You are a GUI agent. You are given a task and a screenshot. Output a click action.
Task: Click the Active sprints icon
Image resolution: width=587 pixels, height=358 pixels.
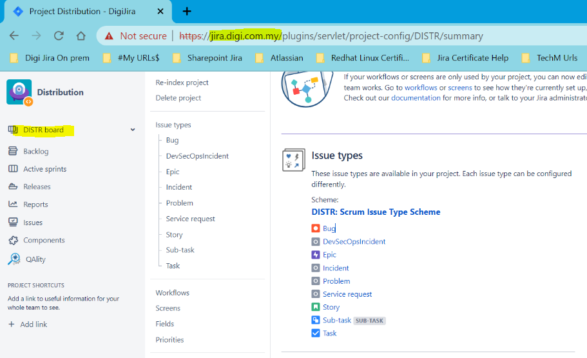point(13,169)
